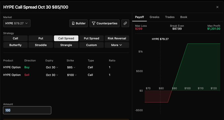Switch to the Trades tab
This screenshot has width=224, height=120.
[170, 17]
